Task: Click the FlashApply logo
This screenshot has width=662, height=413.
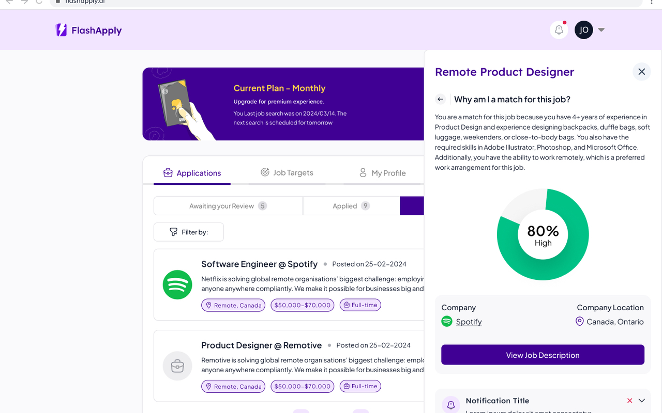Action: 88,30
